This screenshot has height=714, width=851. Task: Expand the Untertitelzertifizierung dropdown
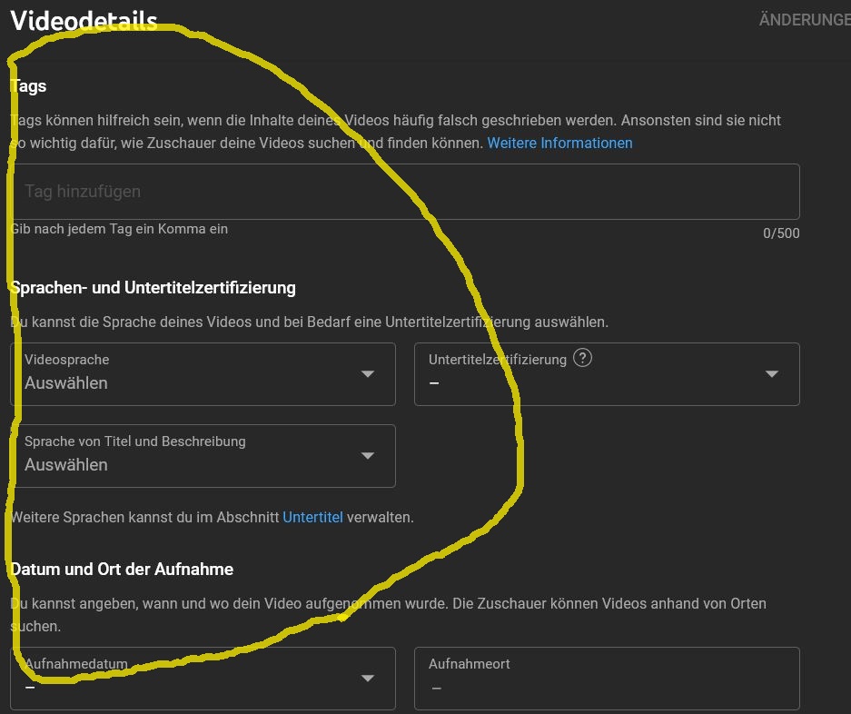[x=606, y=373]
